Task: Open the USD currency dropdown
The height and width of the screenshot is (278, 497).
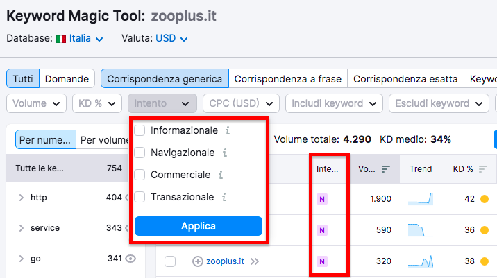Action: (171, 39)
